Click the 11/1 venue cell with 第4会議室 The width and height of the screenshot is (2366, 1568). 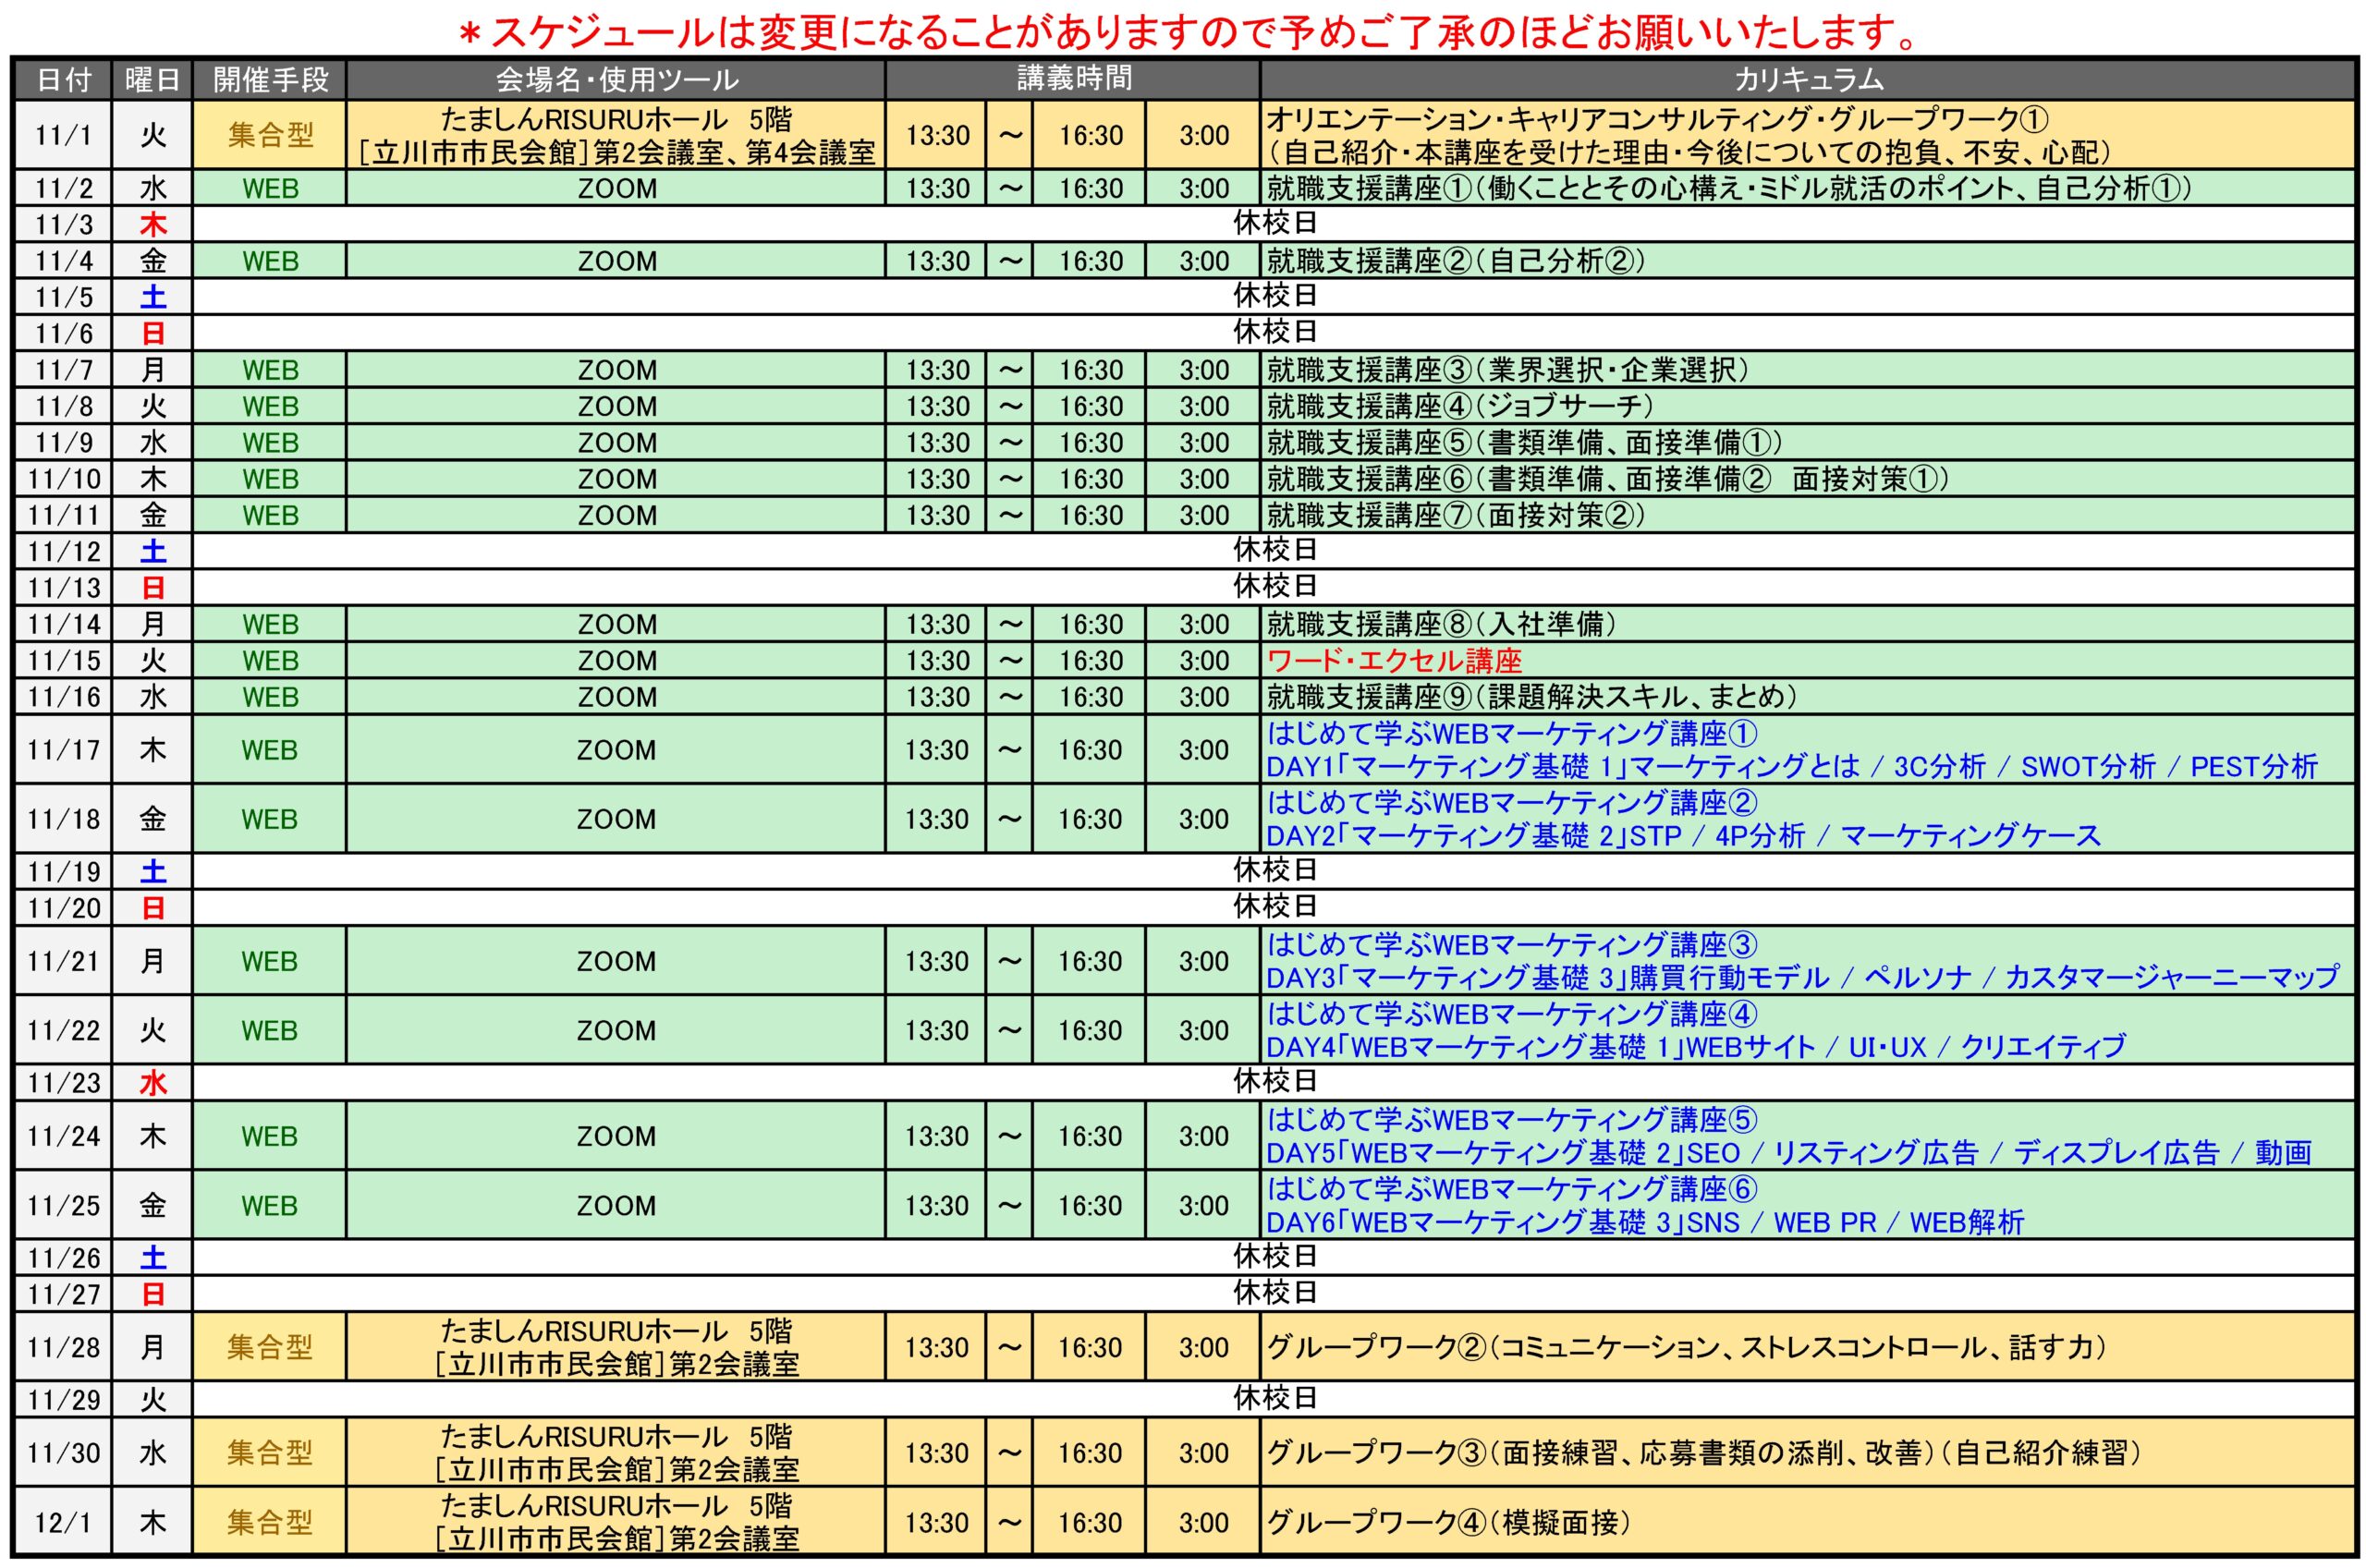(x=616, y=135)
